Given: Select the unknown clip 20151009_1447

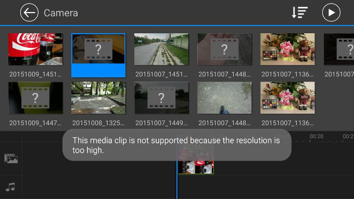Looking at the screenshot, I should 35,98.
